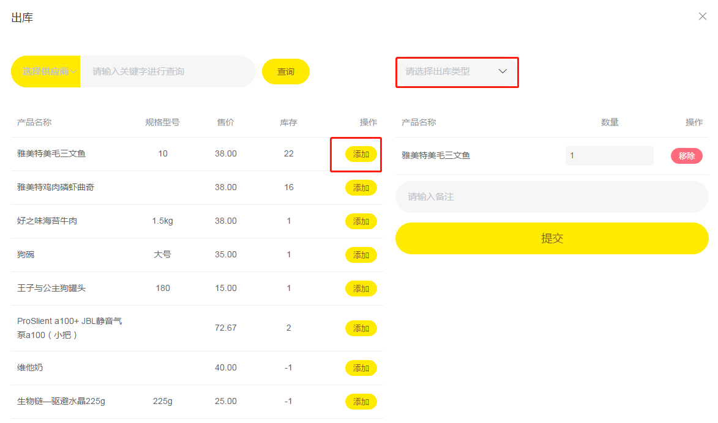Expand the 请选择出库类型 dropdown
Viewport: 718px width, 423px height.
(x=457, y=72)
